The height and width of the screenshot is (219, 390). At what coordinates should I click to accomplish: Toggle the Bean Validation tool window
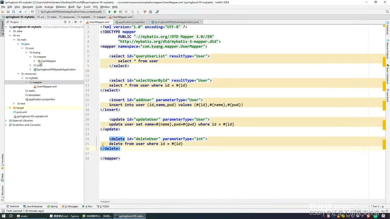click(x=388, y=74)
